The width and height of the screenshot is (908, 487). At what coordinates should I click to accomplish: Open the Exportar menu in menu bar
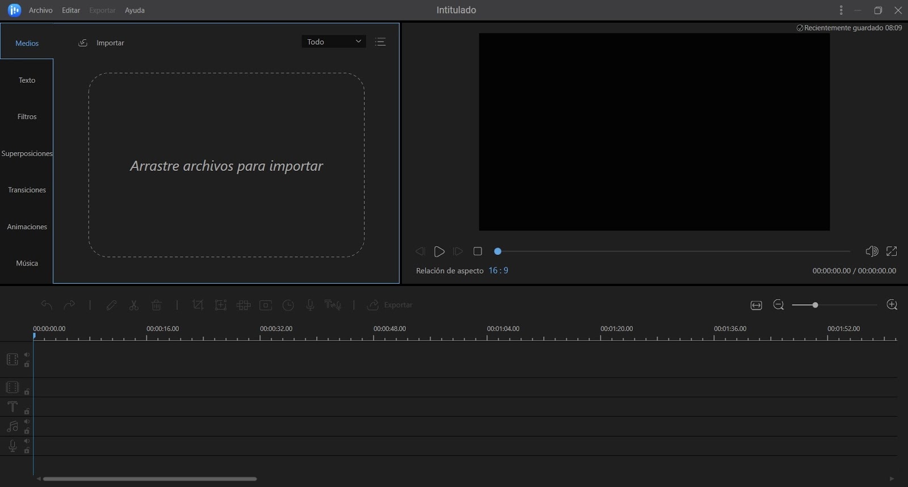(102, 10)
